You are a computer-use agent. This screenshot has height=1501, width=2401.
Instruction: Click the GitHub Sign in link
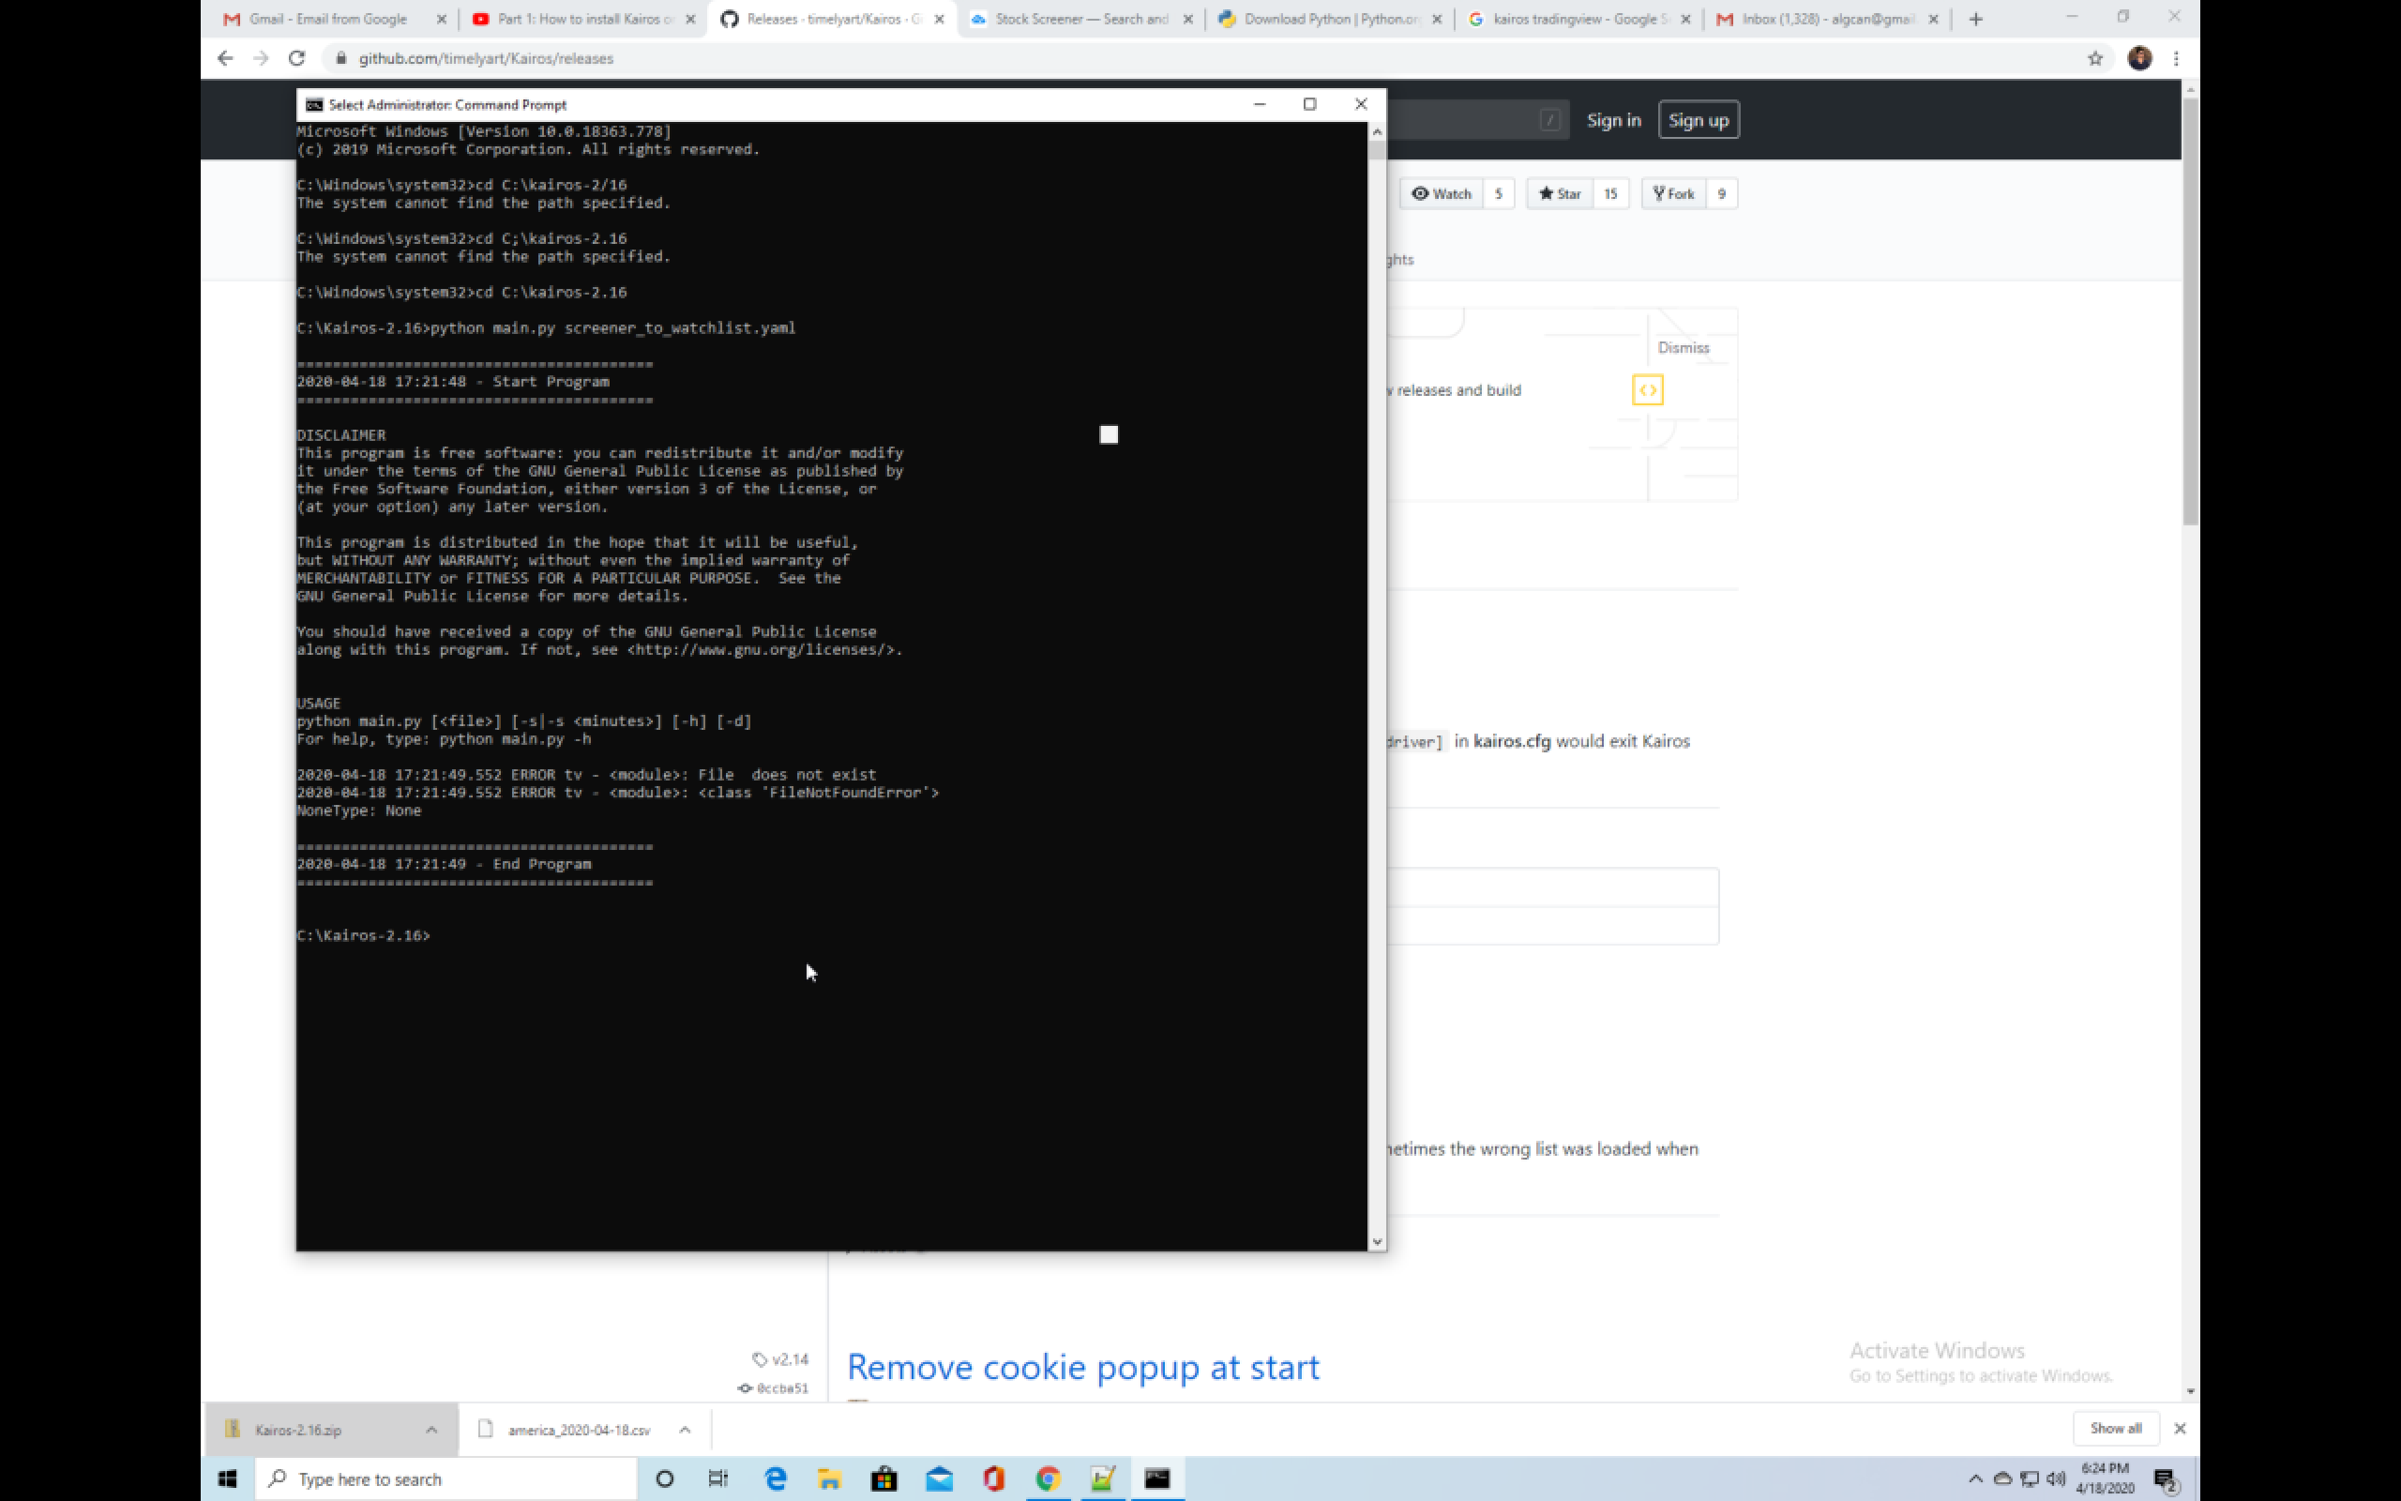[1613, 120]
